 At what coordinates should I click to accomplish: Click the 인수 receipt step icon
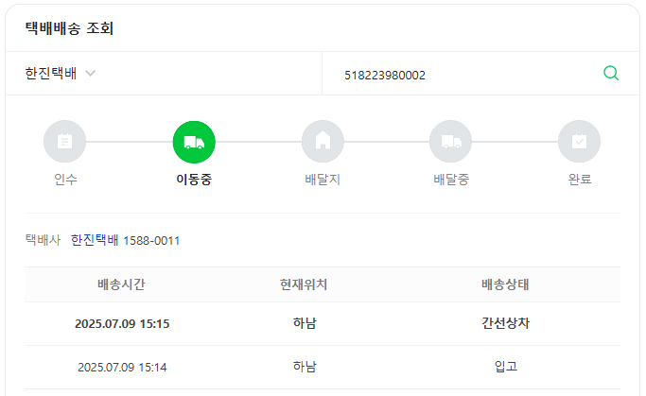64,142
